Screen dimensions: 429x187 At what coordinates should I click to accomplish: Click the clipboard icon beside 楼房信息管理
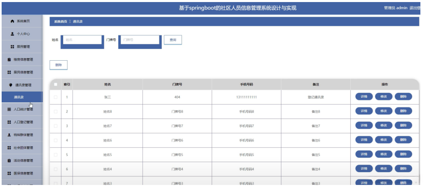[x=9, y=59]
